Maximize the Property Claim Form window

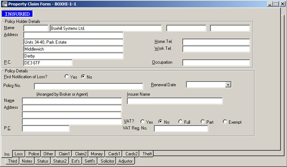(276, 4)
